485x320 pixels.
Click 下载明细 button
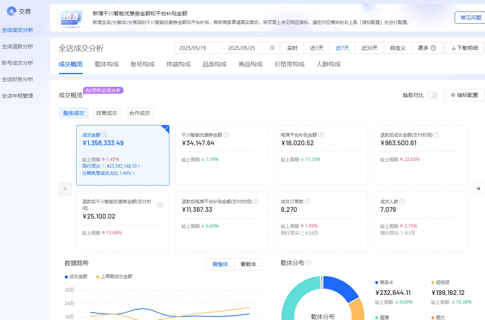coord(464,48)
